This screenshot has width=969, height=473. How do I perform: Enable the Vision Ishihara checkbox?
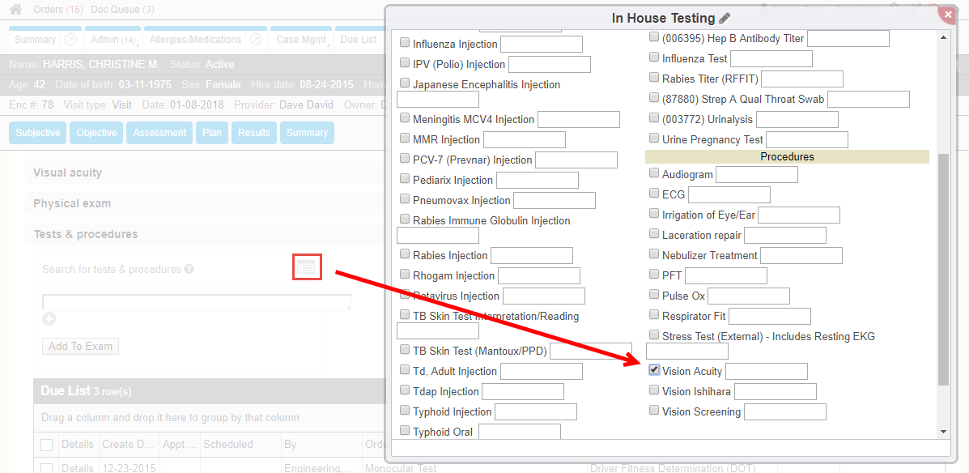pyautogui.click(x=654, y=390)
